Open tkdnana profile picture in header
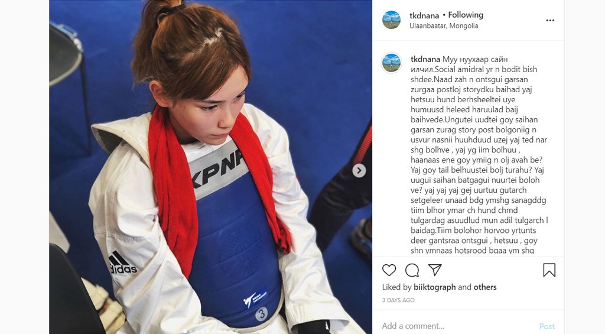 [391, 20]
